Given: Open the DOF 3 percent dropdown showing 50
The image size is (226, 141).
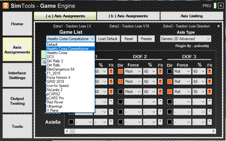Looking at the screenshot, I should (x=199, y=92).
